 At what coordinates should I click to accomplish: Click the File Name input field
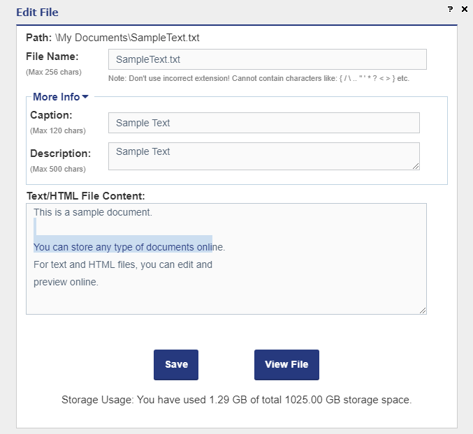pyautogui.click(x=267, y=59)
